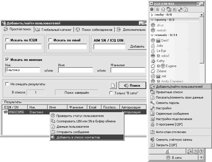Image resolution: width=212 pixels, height=162 pixels.
Task: Open the info icon in QIP top toolbar
Action: [x=186, y=9]
